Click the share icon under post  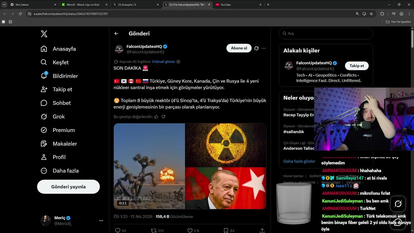(262, 230)
